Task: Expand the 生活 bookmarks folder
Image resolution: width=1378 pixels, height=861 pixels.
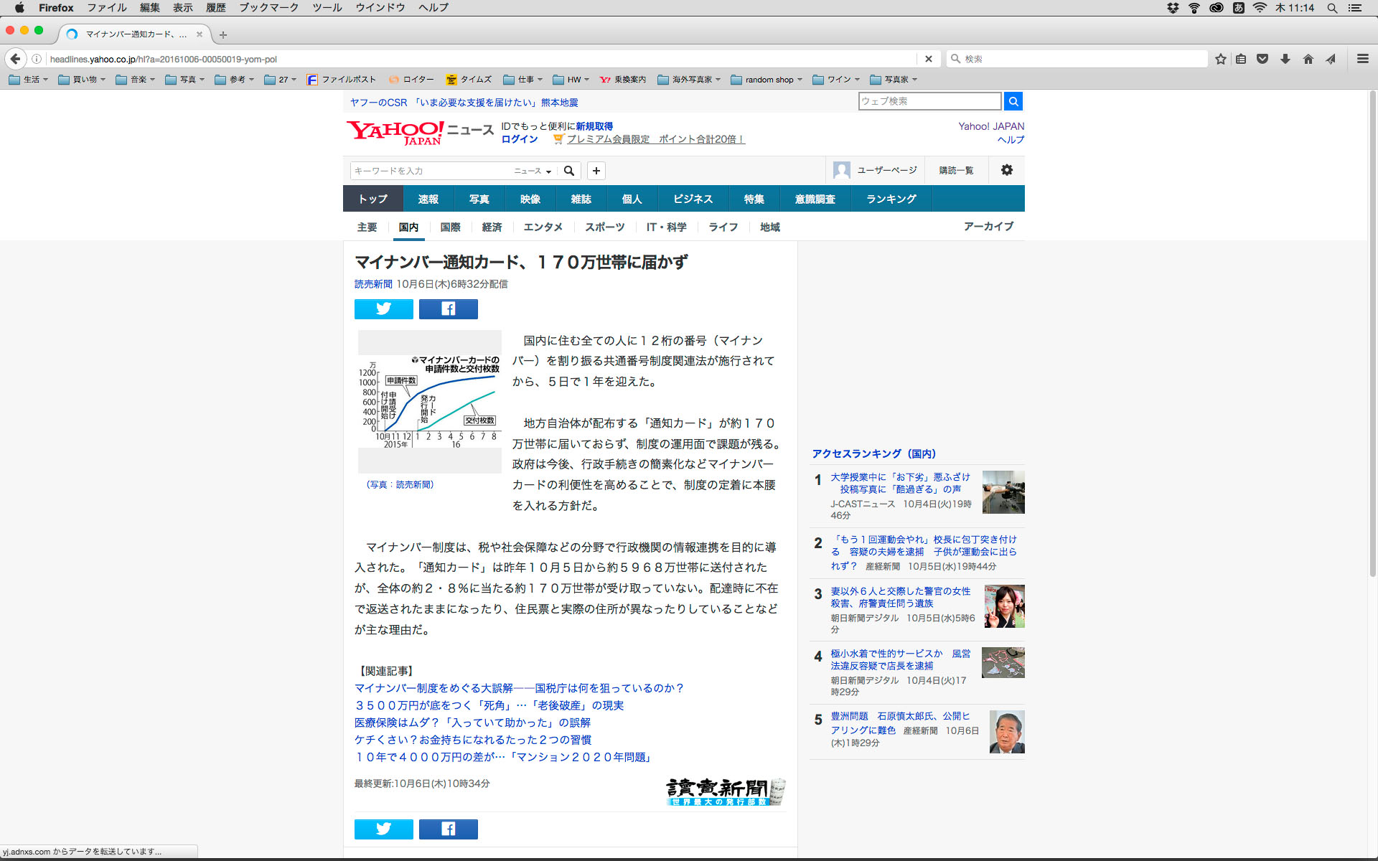Action: 29,80
